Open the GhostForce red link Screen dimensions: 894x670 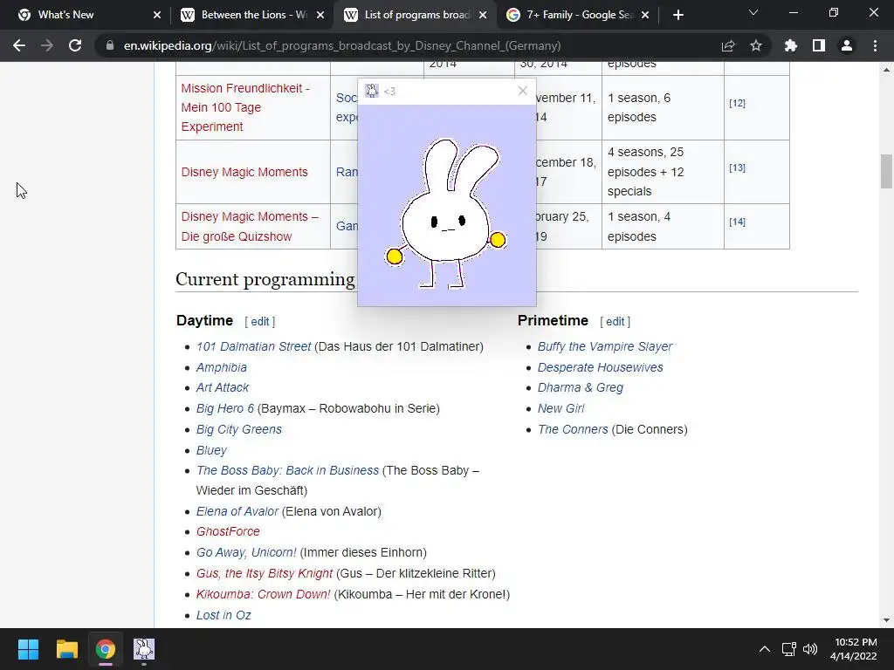coord(228,531)
